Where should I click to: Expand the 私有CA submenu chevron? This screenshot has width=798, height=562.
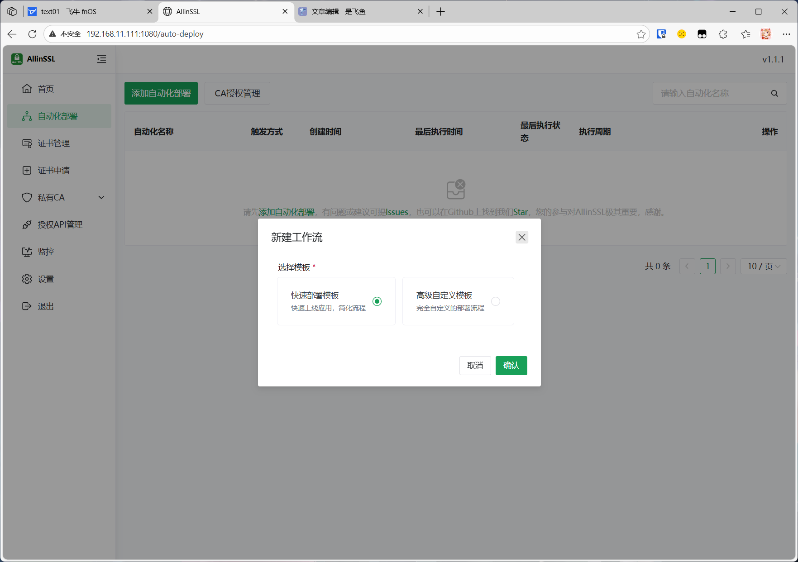(x=101, y=198)
